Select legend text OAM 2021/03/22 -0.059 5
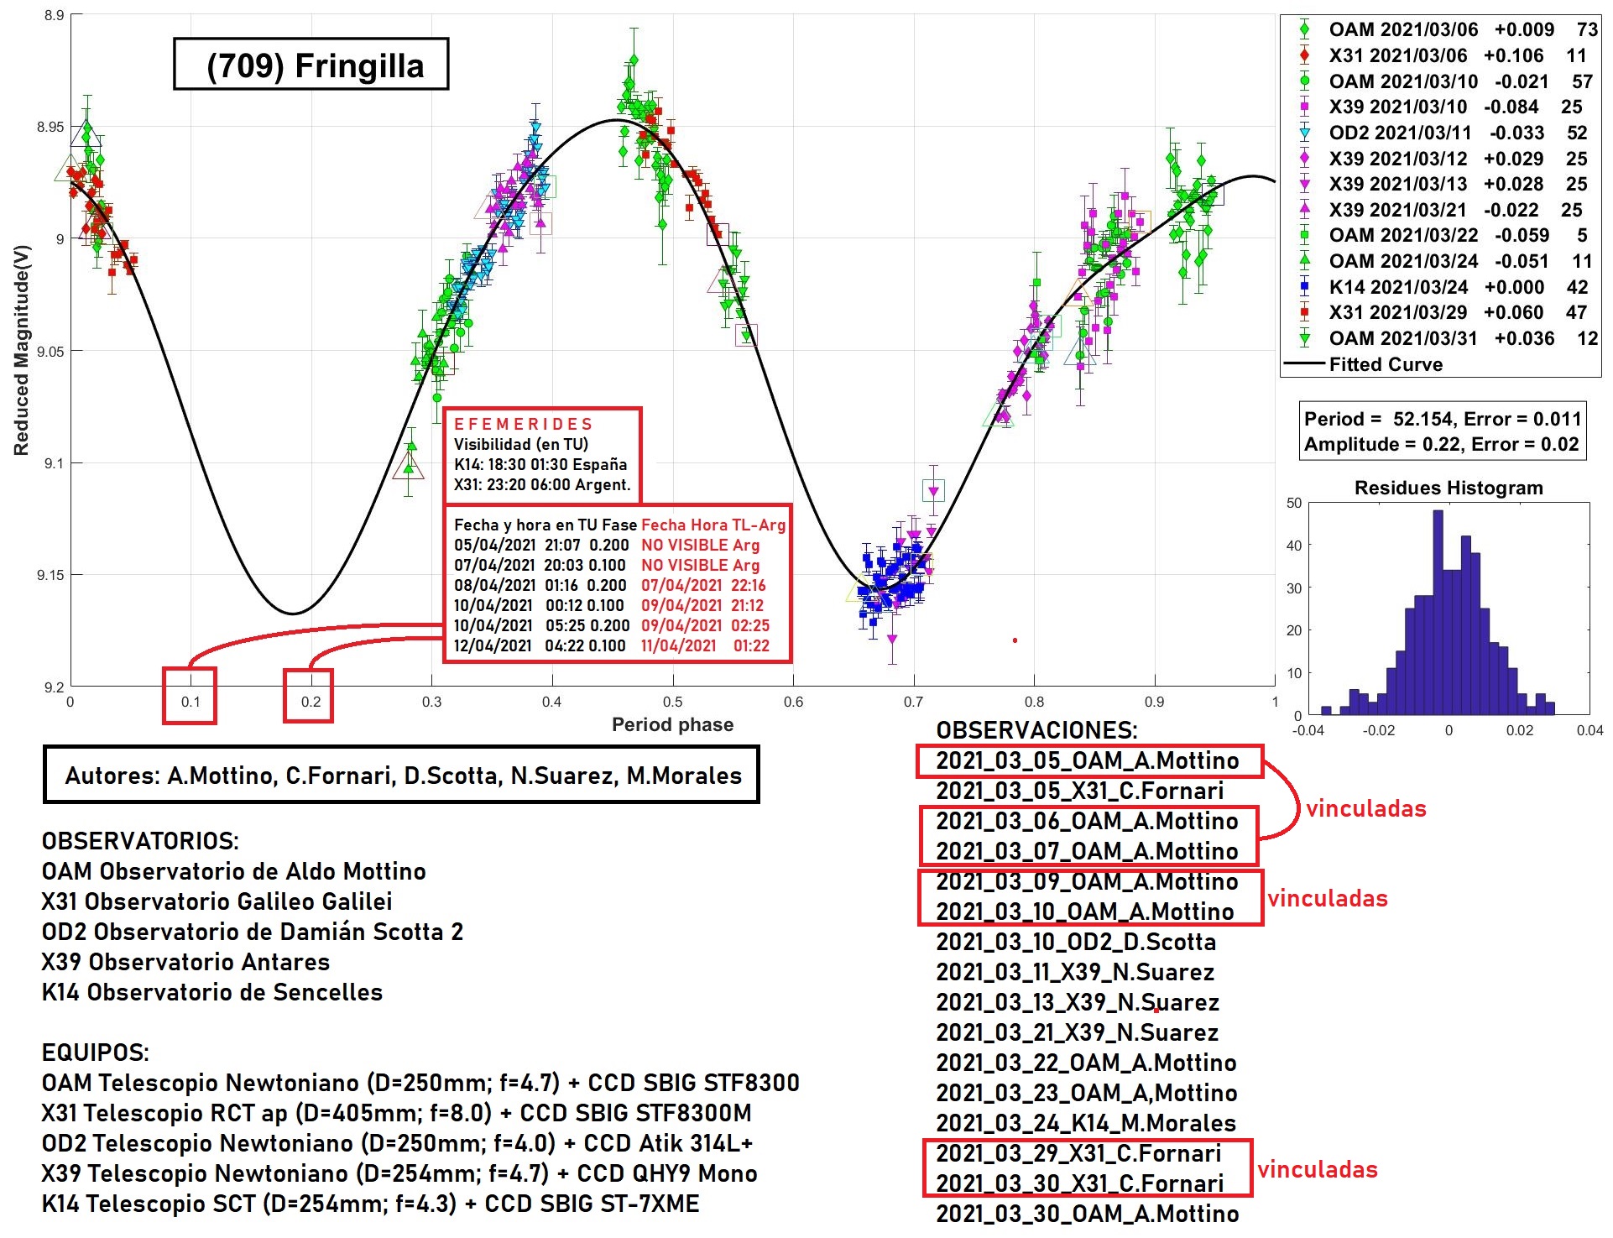 tap(1458, 235)
